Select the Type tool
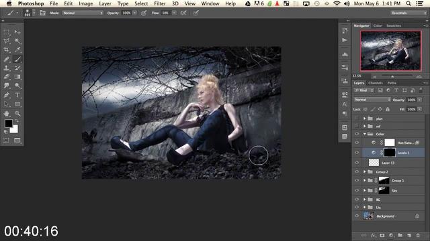 17,95
